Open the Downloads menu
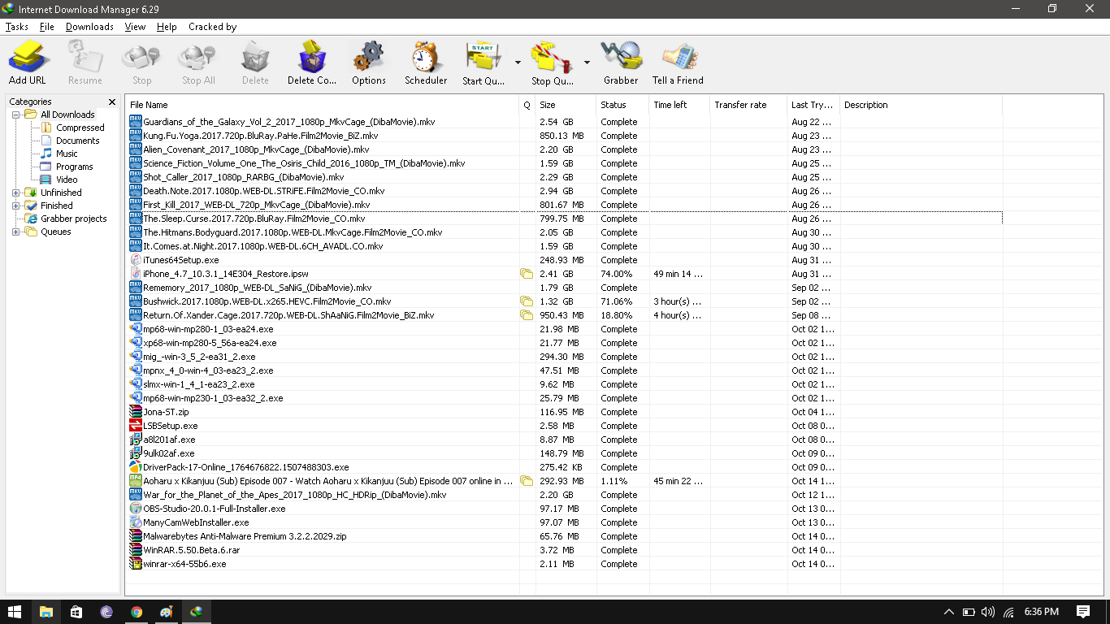 pyautogui.click(x=89, y=26)
